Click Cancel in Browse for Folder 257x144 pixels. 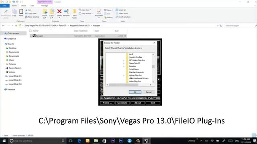149,92
